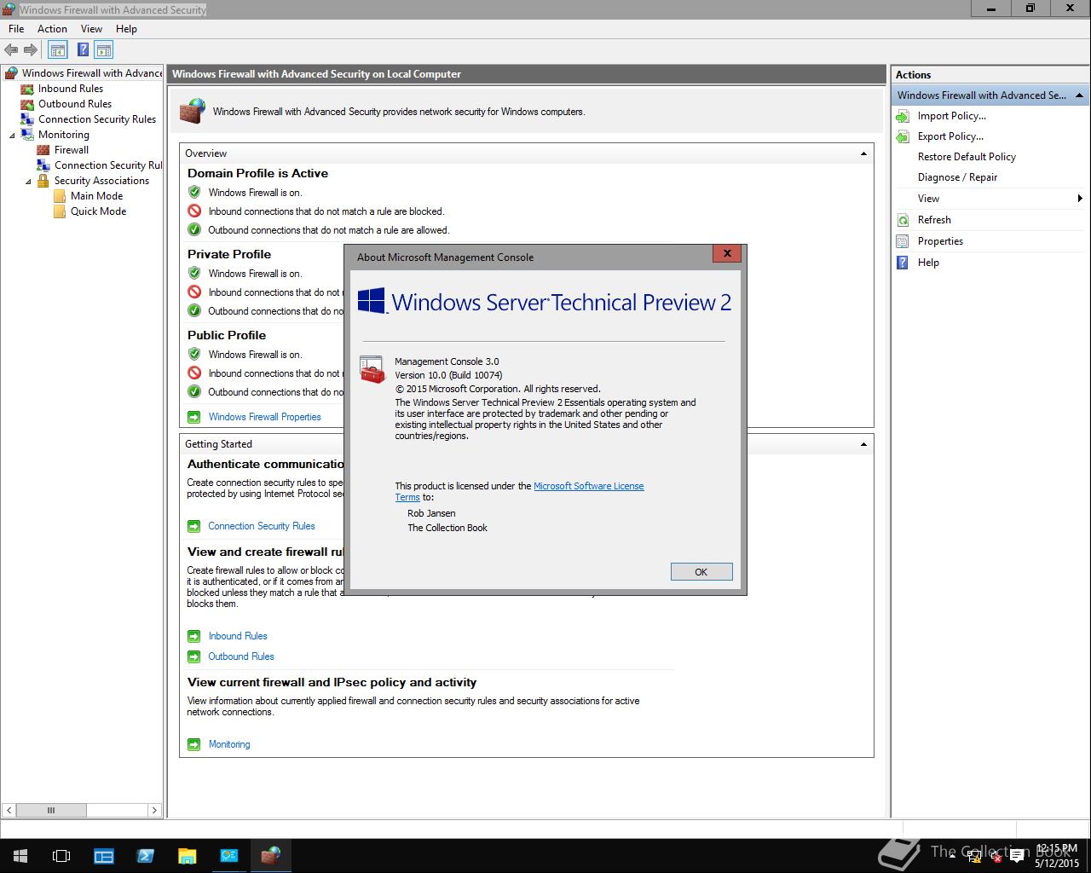Open Properties from the Actions pane
The height and width of the screenshot is (873, 1091).
coord(940,241)
